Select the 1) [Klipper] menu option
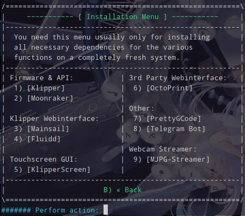This screenshot has width=245, height=216. [39, 88]
